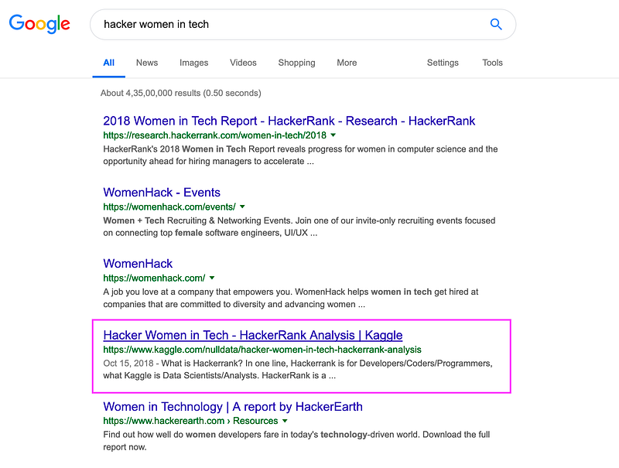Expand arrow beside research.hackerrank.com URL
The height and width of the screenshot is (468, 619).
[x=333, y=135]
